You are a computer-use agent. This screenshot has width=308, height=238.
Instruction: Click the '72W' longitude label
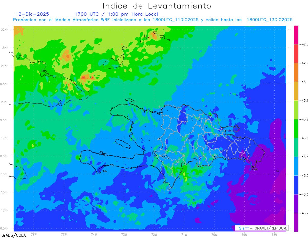tap(154, 234)
